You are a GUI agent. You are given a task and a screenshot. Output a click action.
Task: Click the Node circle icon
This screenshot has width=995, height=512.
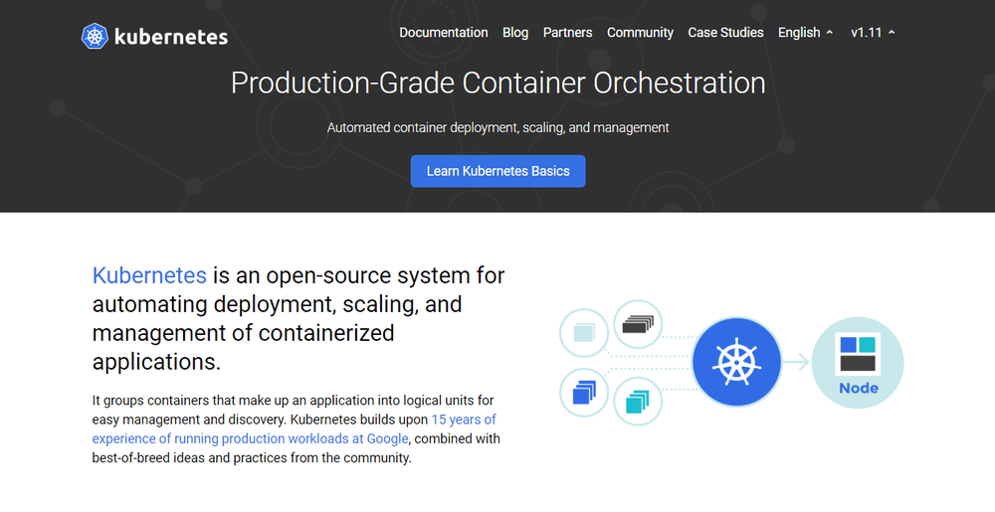(x=858, y=363)
